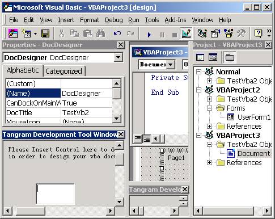Click the text box in Tangram window

(x=55, y=194)
